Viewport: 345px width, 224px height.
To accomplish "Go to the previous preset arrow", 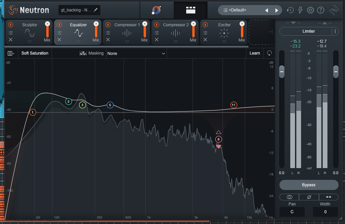I will tap(267, 10).
